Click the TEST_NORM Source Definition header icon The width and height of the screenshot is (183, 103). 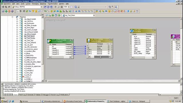49,41
